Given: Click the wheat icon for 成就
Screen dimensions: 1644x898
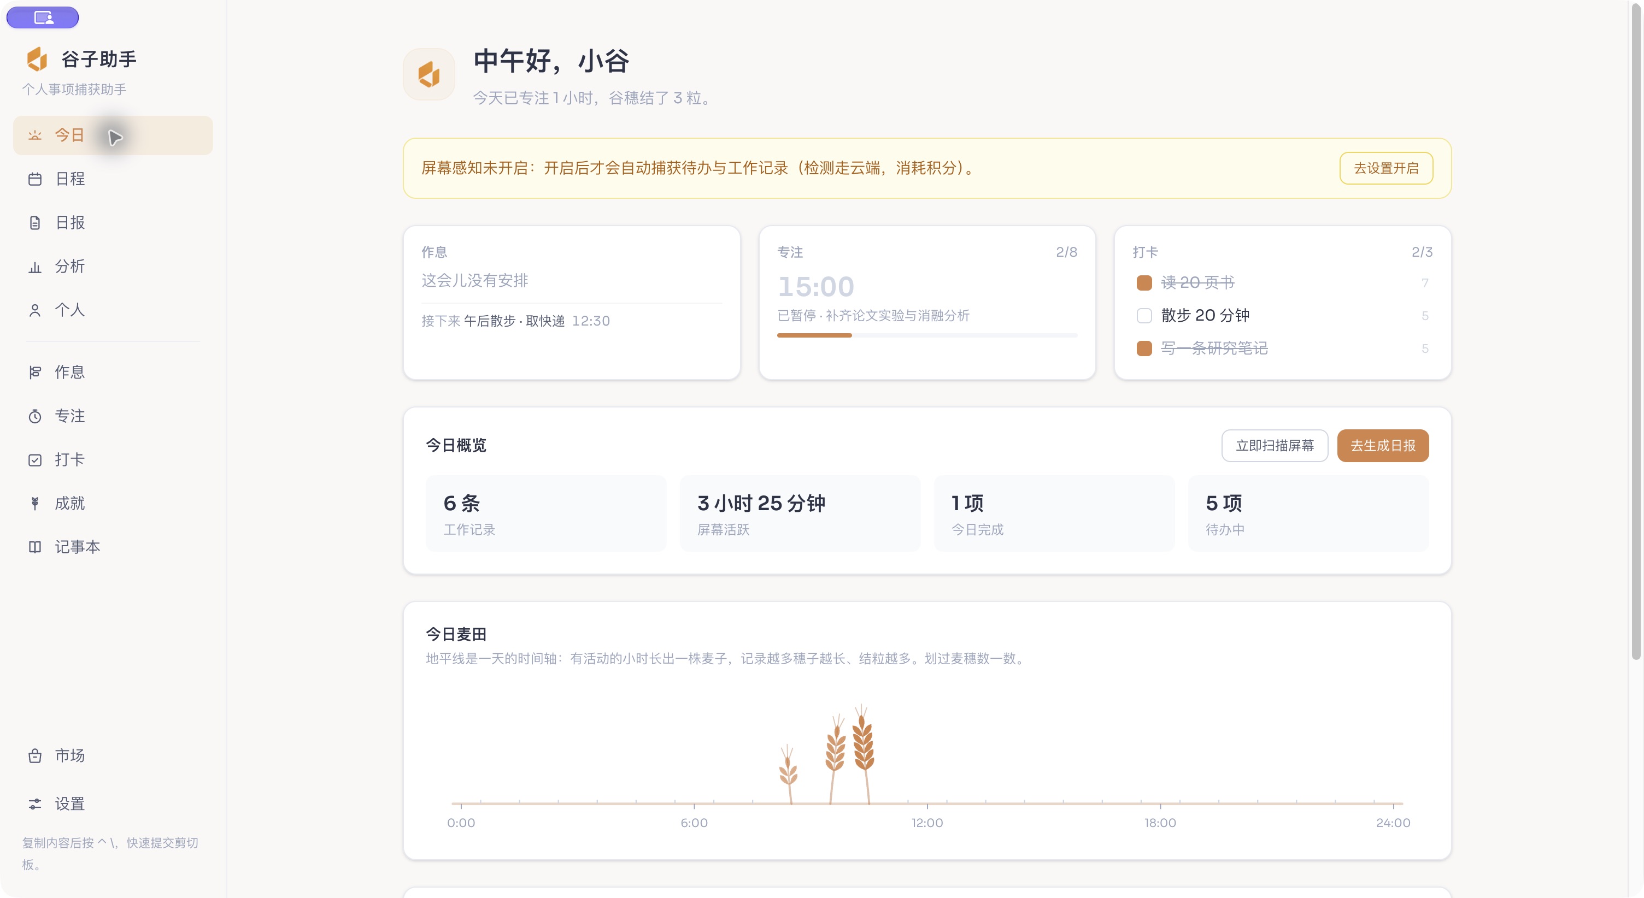Looking at the screenshot, I should pos(34,503).
